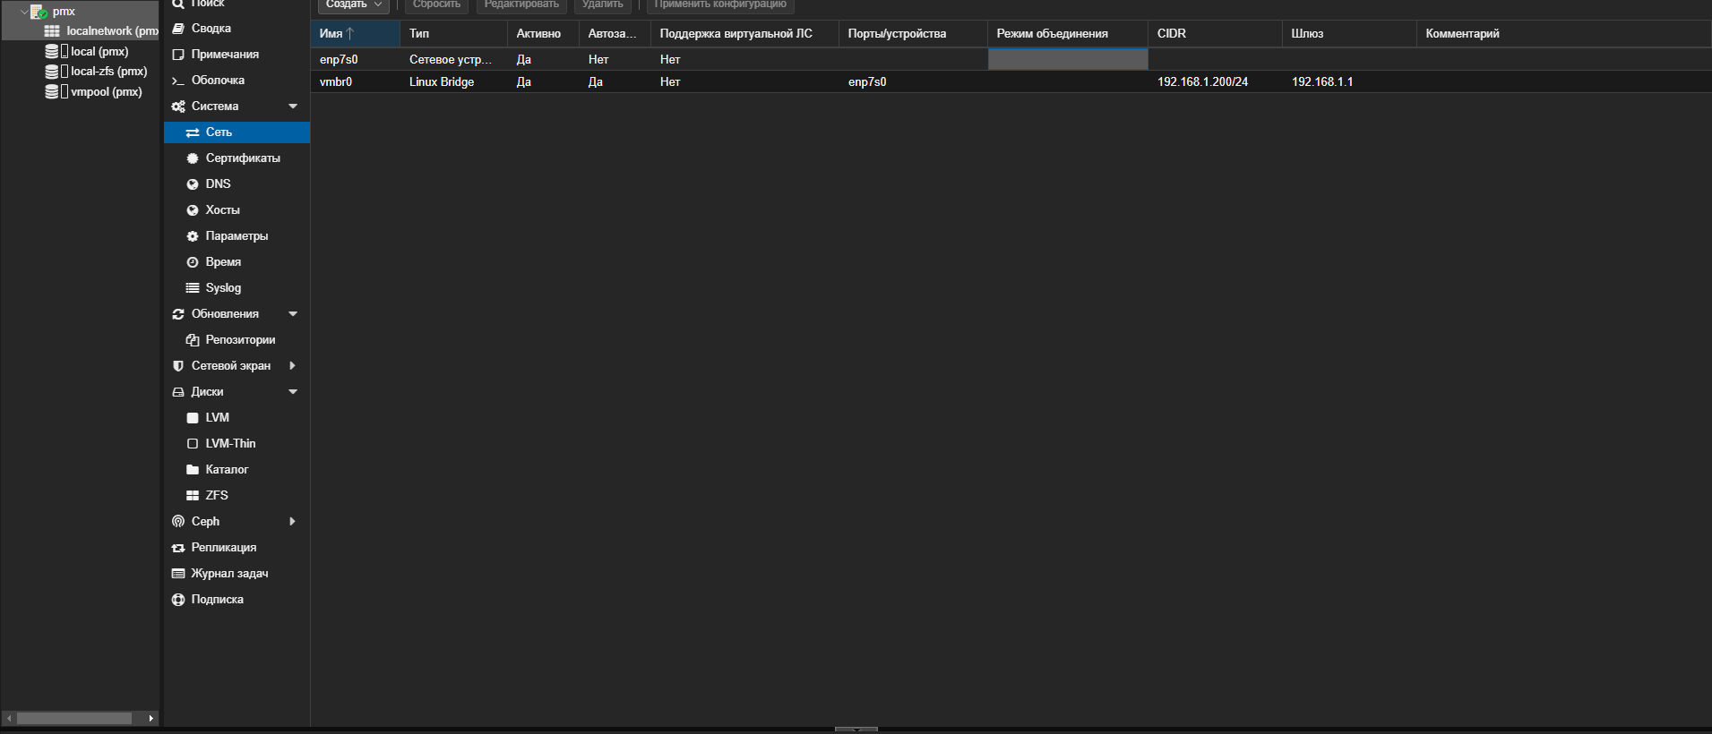Collapse the Обновления section arrow
This screenshot has width=1712, height=734.
coord(293,314)
